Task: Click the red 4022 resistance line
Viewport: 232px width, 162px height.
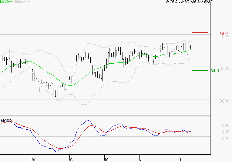Action: pyautogui.click(x=200, y=33)
